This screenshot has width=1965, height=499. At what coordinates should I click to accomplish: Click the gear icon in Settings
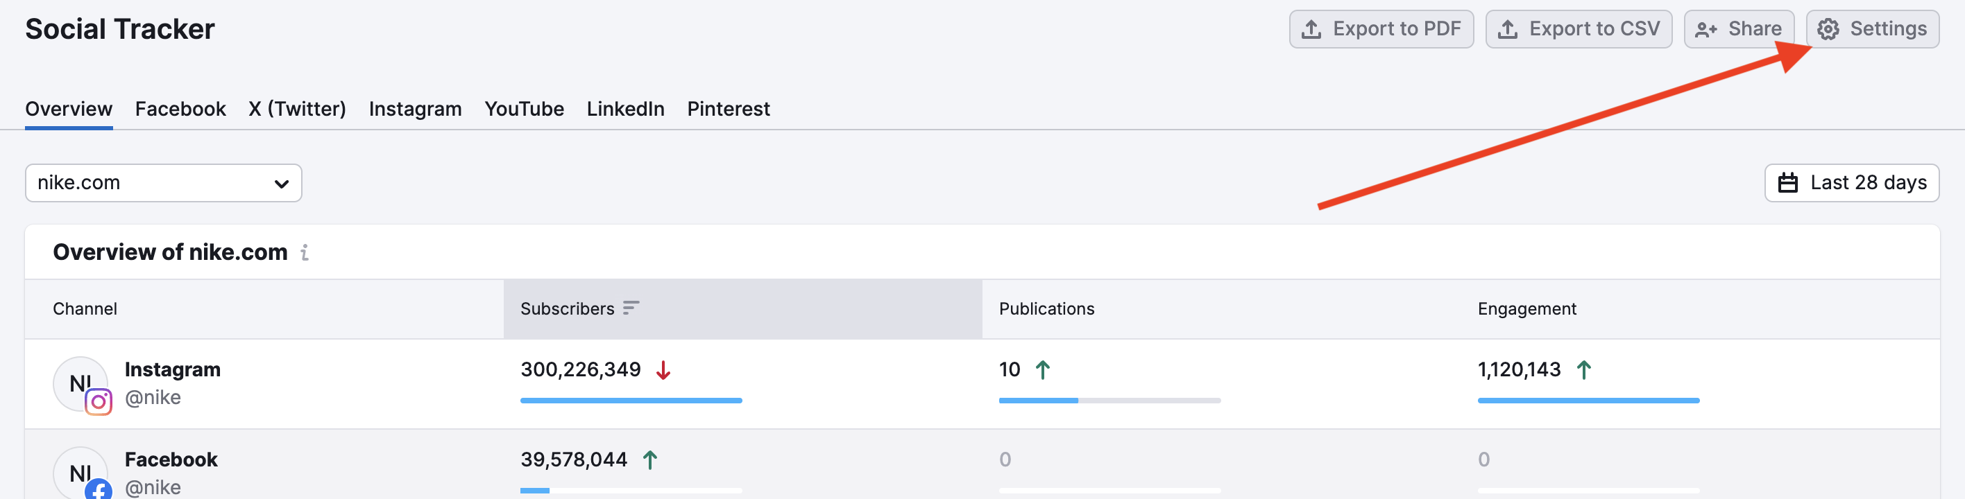1828,29
